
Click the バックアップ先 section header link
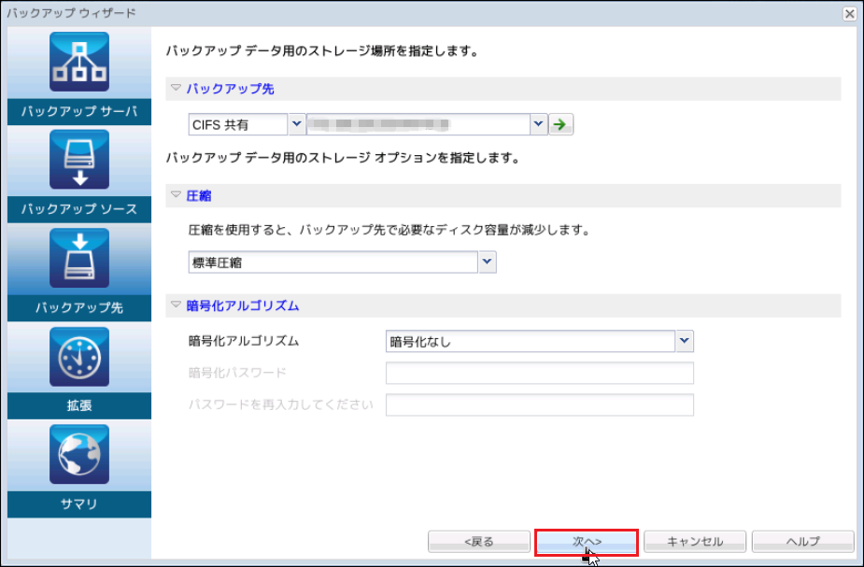(x=231, y=89)
